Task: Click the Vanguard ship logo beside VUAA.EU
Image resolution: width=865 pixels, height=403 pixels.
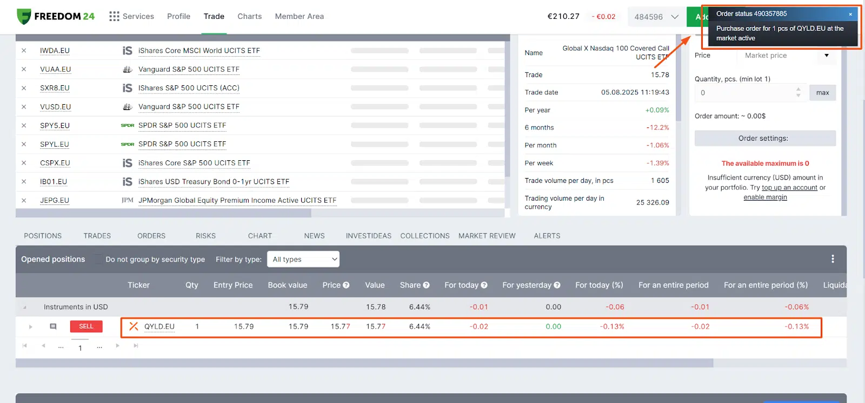Action: (128, 69)
